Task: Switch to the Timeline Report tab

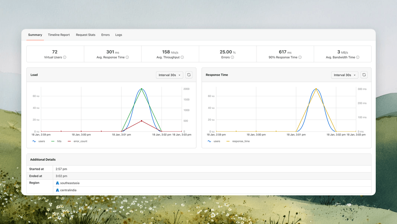Action: [x=59, y=35]
